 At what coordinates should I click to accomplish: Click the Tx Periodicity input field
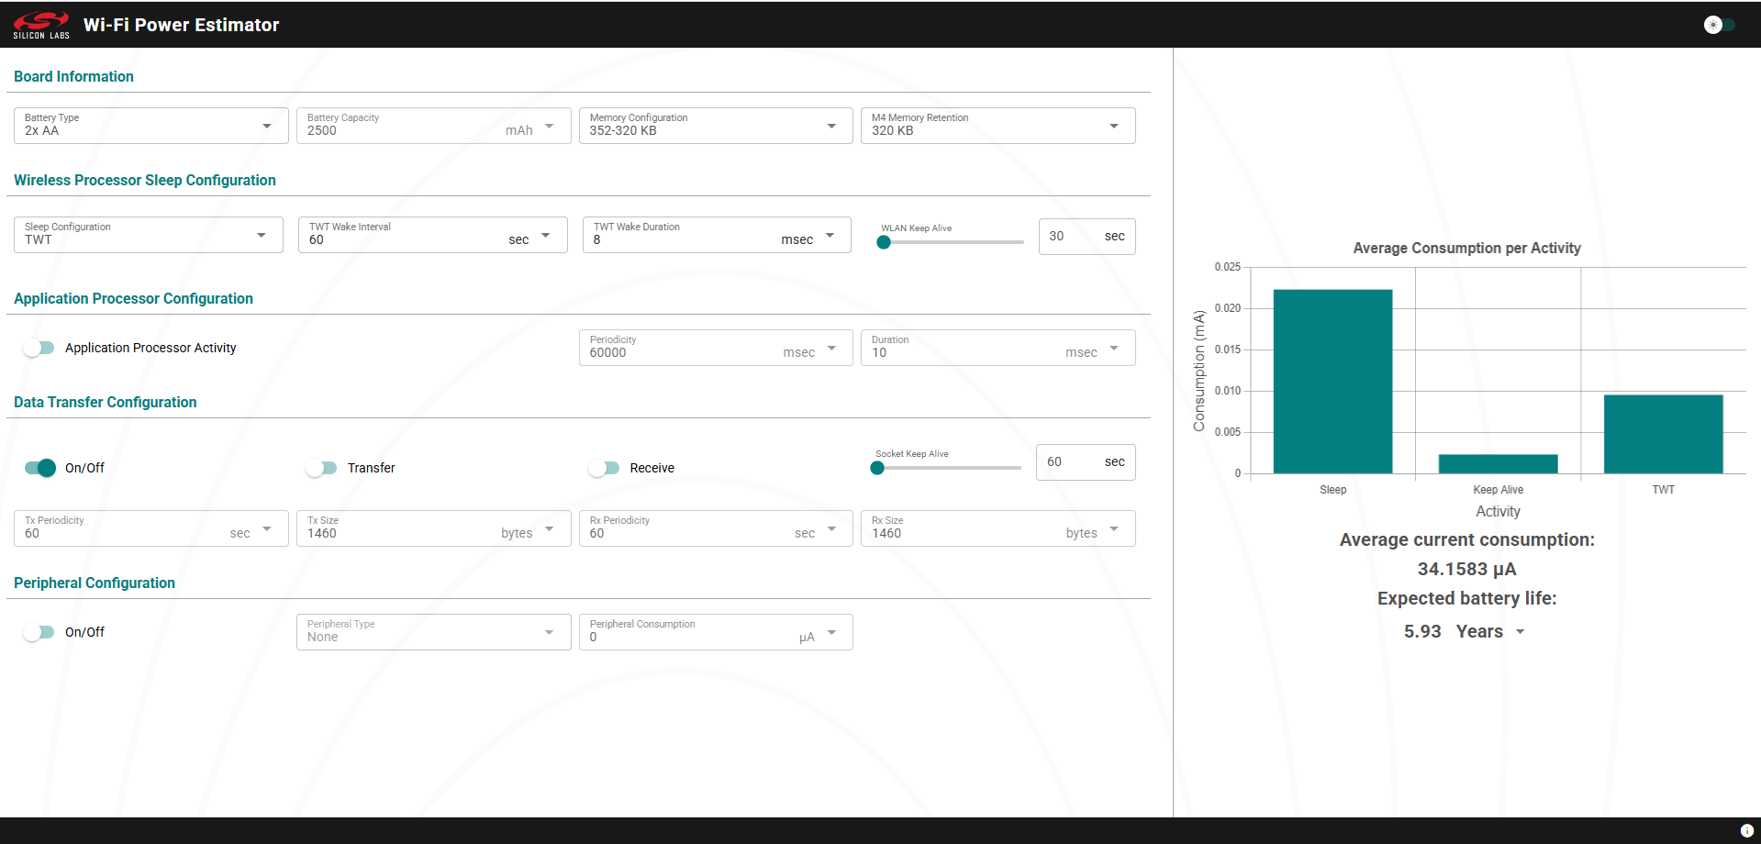point(119,533)
